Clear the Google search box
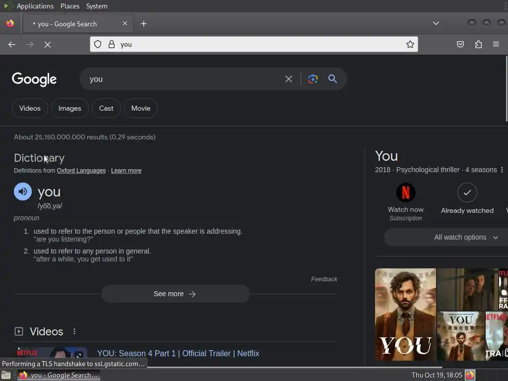This screenshot has width=508, height=381. tap(288, 79)
